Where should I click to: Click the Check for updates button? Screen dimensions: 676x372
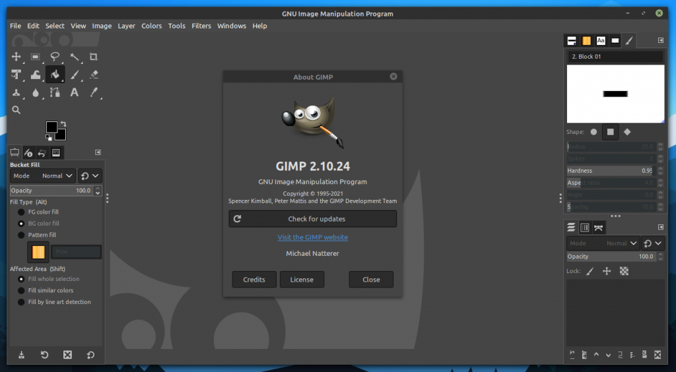(x=312, y=219)
